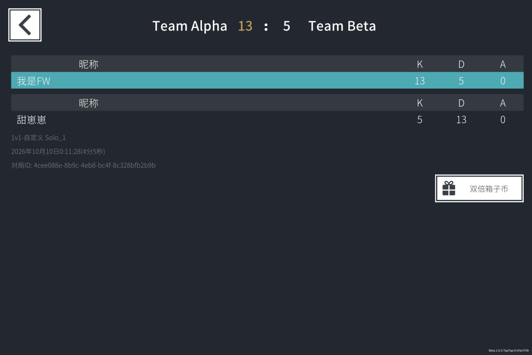Image resolution: width=532 pixels, height=355 pixels.
Task: Click Team Alpha's gold score 13
Action: coord(245,26)
